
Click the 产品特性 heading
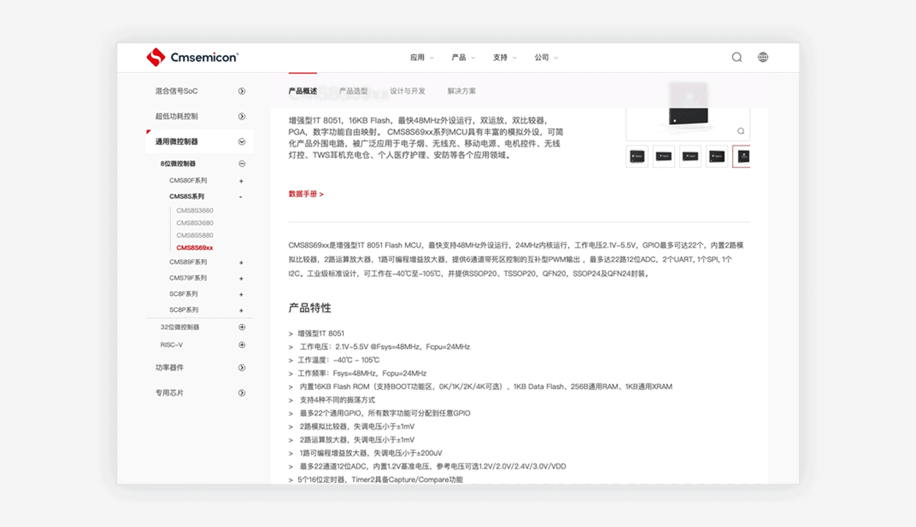(x=309, y=308)
